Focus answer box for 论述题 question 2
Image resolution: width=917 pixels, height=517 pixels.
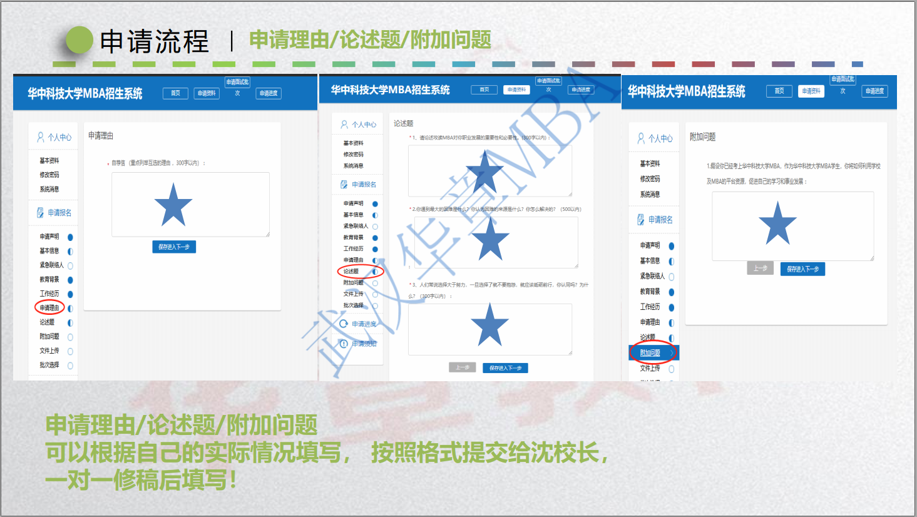tap(496, 242)
